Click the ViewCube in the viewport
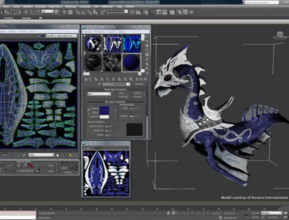Screen dimensions: 289x220 [x=280, y=35]
